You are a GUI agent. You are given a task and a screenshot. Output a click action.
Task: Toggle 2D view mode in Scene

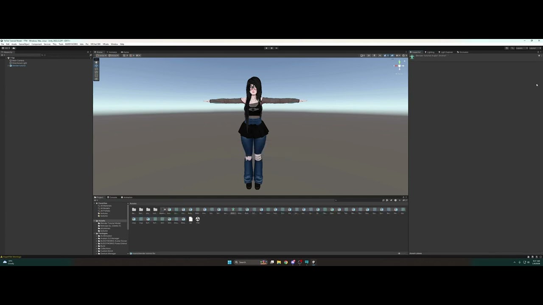pos(369,55)
